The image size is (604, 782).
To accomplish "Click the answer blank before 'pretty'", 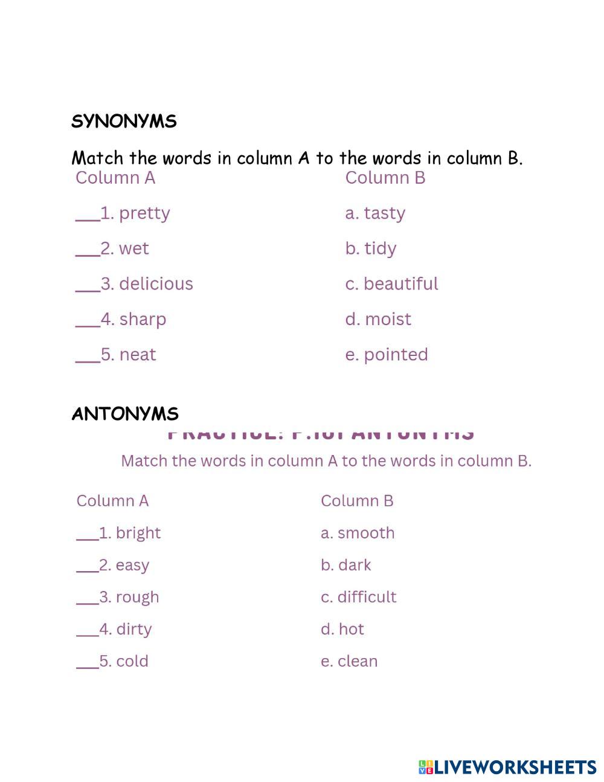I will pyautogui.click(x=88, y=214).
